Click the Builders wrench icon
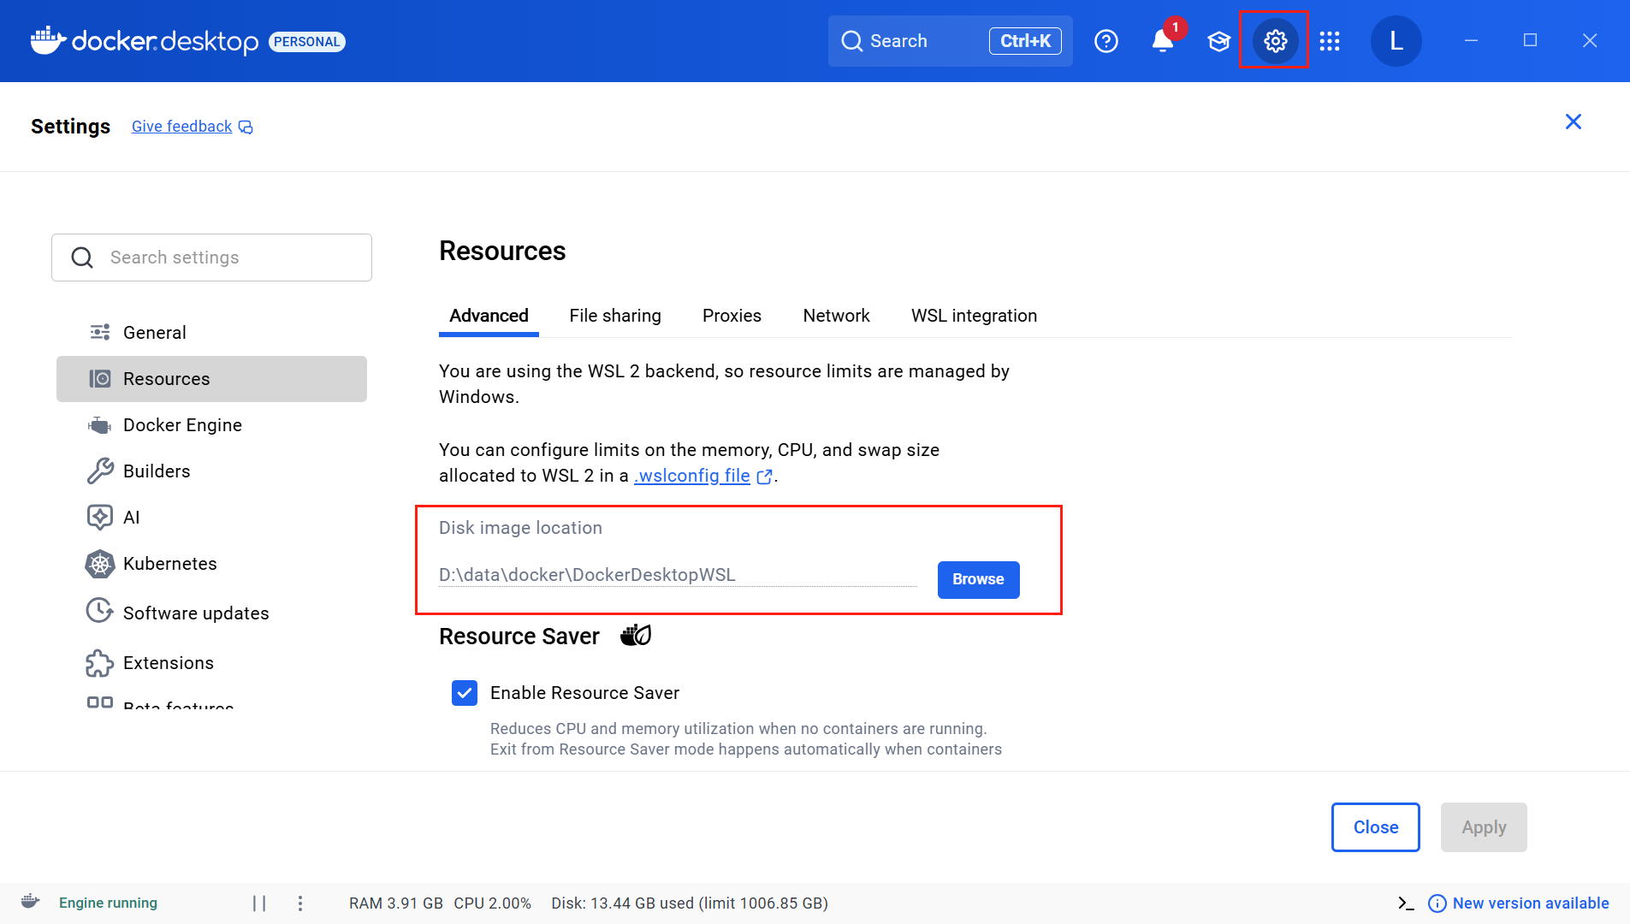Image resolution: width=1630 pixels, height=924 pixels. [100, 471]
